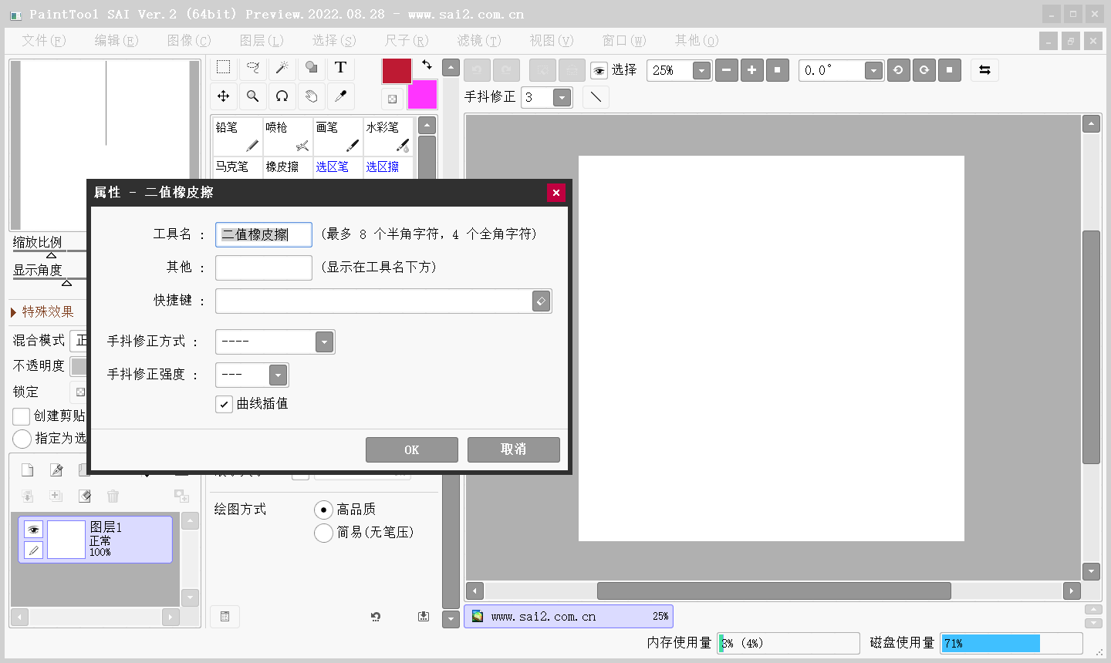Open the 手抖修正强度 dropdown
The width and height of the screenshot is (1111, 663).
279,375
